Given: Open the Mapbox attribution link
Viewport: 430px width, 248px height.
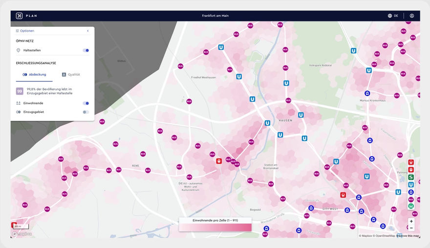Looking at the screenshot, I should click(365, 236).
